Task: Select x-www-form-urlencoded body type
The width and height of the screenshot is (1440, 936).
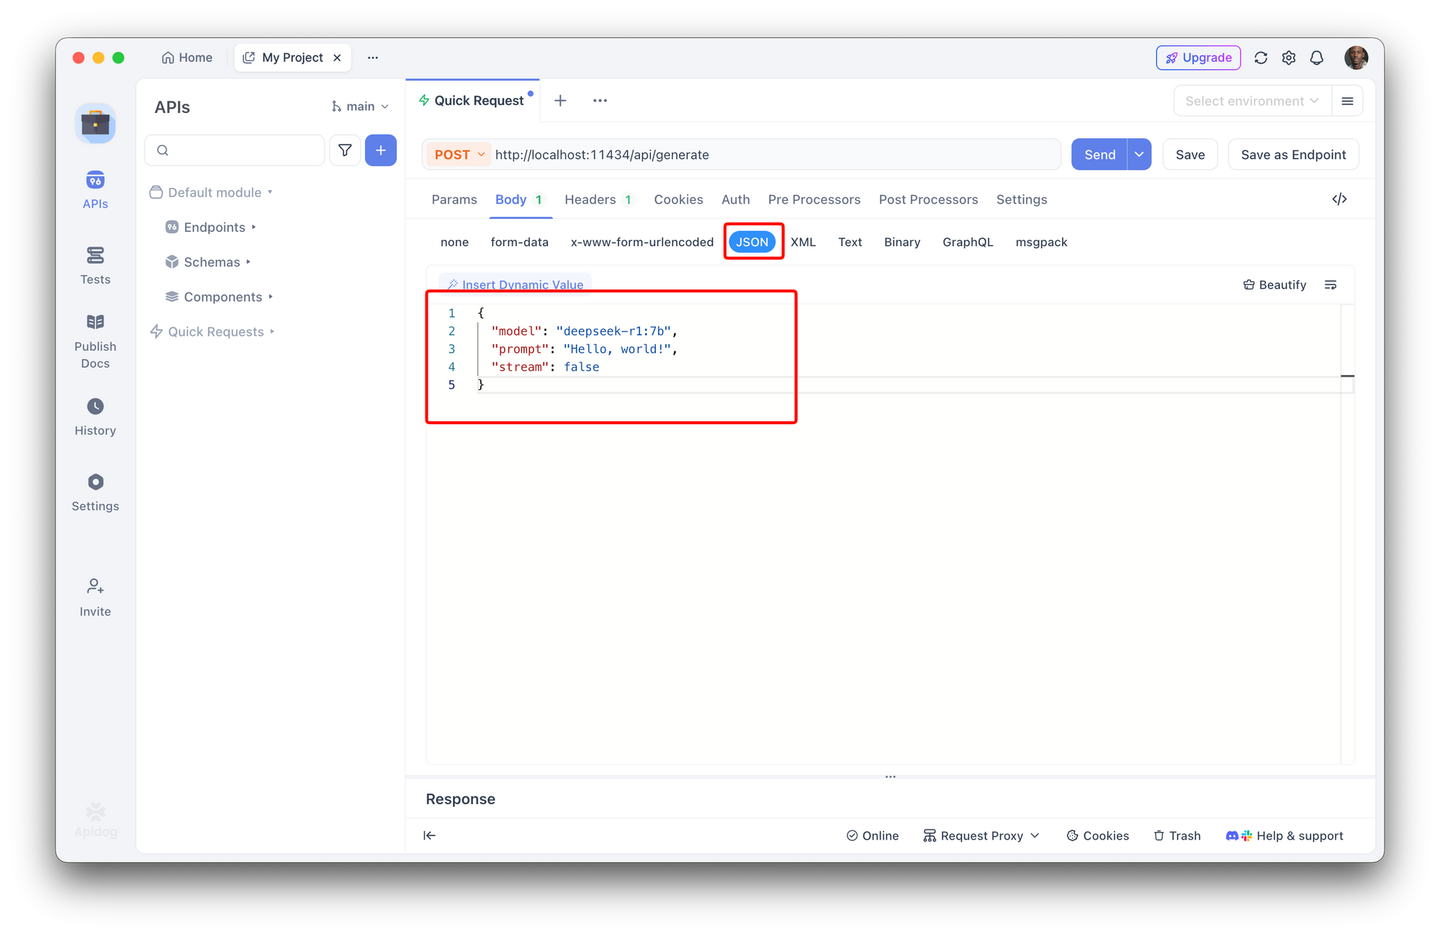Action: tap(642, 242)
